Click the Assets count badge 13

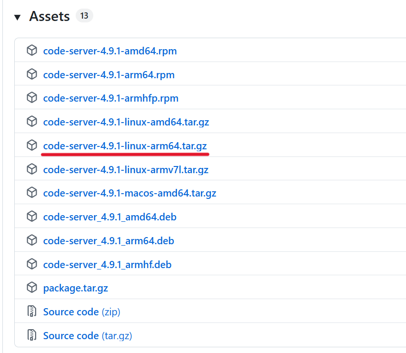(x=84, y=16)
